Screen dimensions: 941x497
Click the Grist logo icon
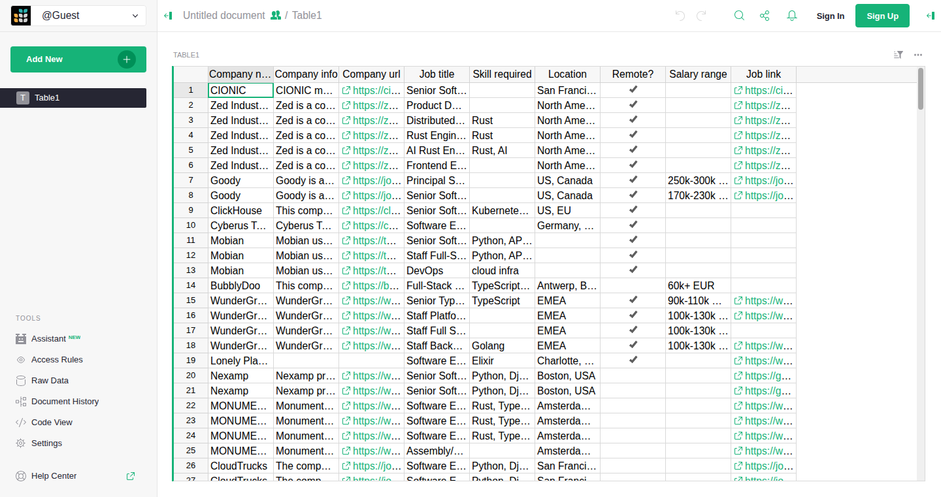point(21,16)
